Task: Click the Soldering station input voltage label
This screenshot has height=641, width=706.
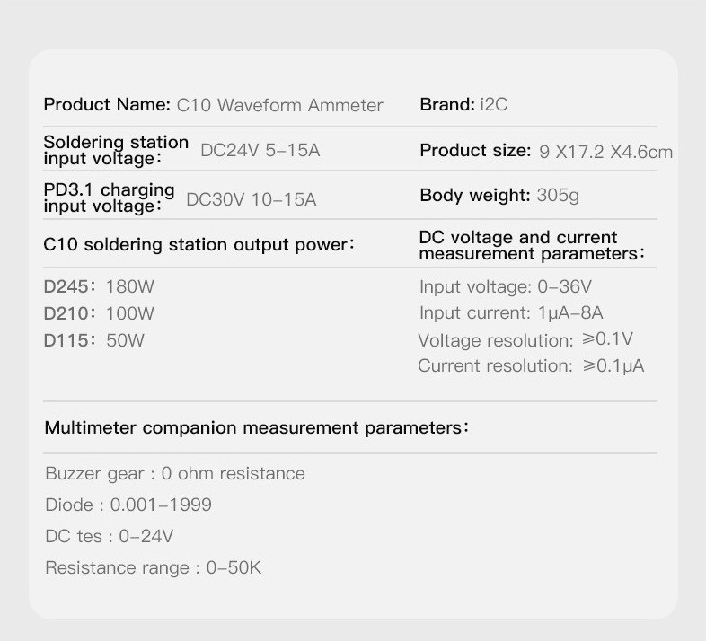Action: tap(116, 150)
